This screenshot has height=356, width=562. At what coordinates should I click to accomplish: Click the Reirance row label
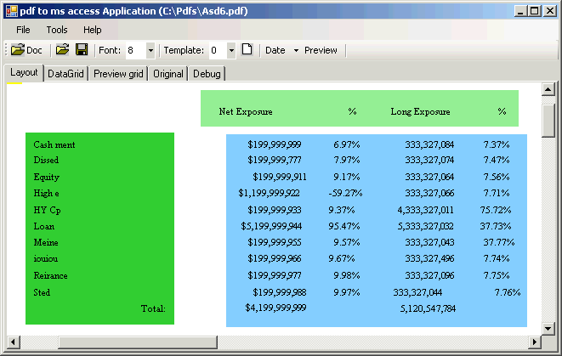pos(50,275)
